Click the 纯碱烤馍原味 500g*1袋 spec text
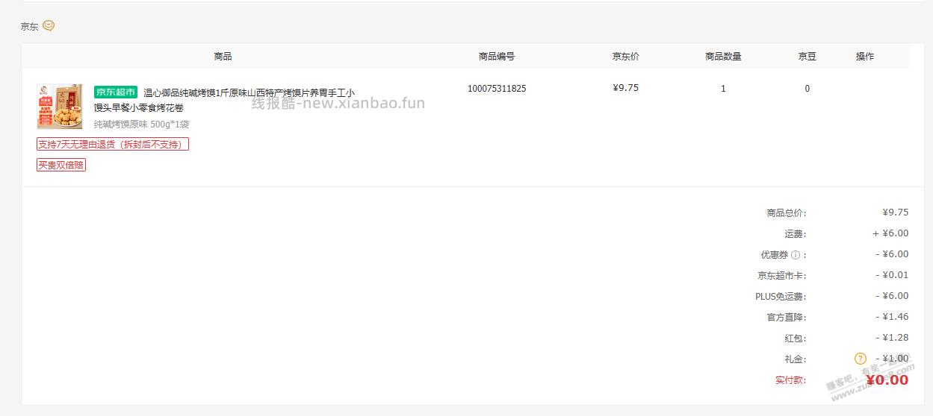933x416 pixels. point(141,125)
